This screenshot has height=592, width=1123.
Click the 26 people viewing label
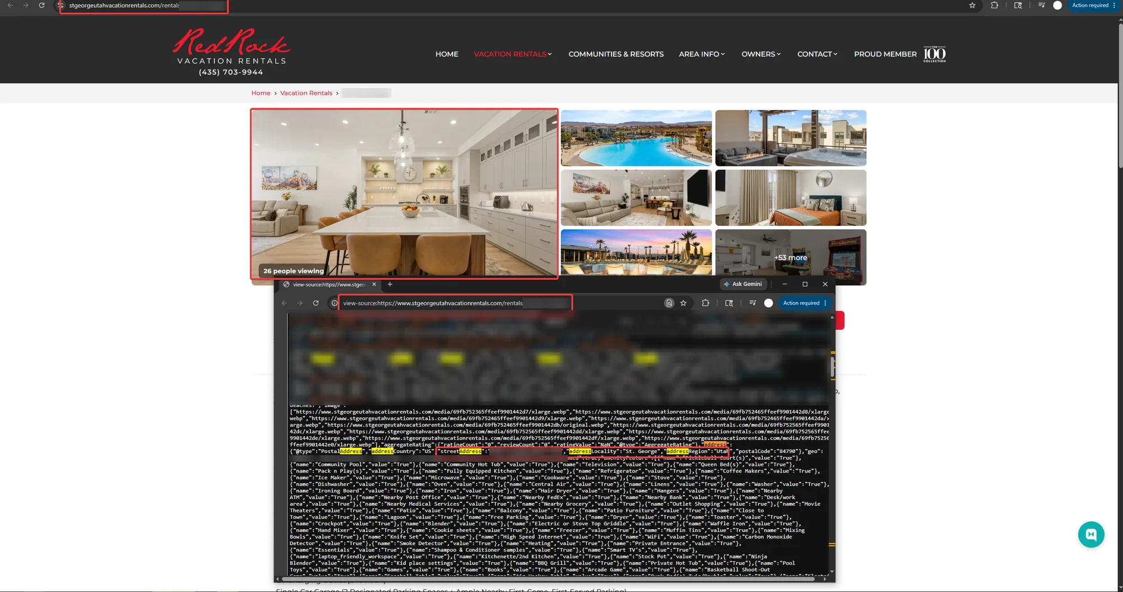pos(294,271)
